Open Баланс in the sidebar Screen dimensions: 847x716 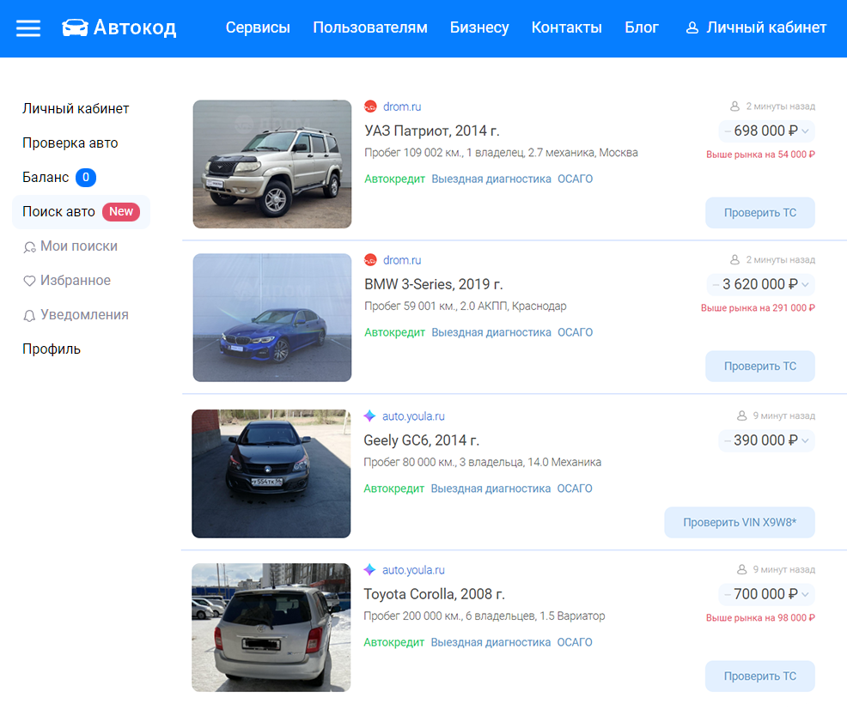point(46,177)
